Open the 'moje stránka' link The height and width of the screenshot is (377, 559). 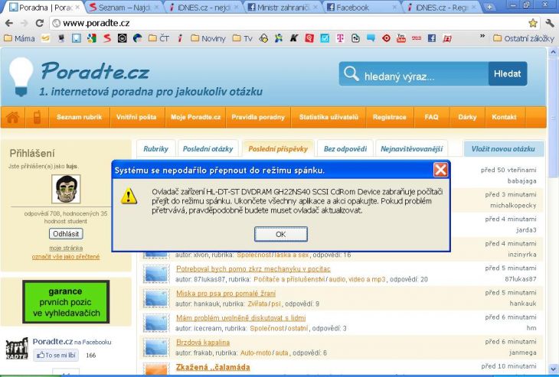[x=66, y=248]
